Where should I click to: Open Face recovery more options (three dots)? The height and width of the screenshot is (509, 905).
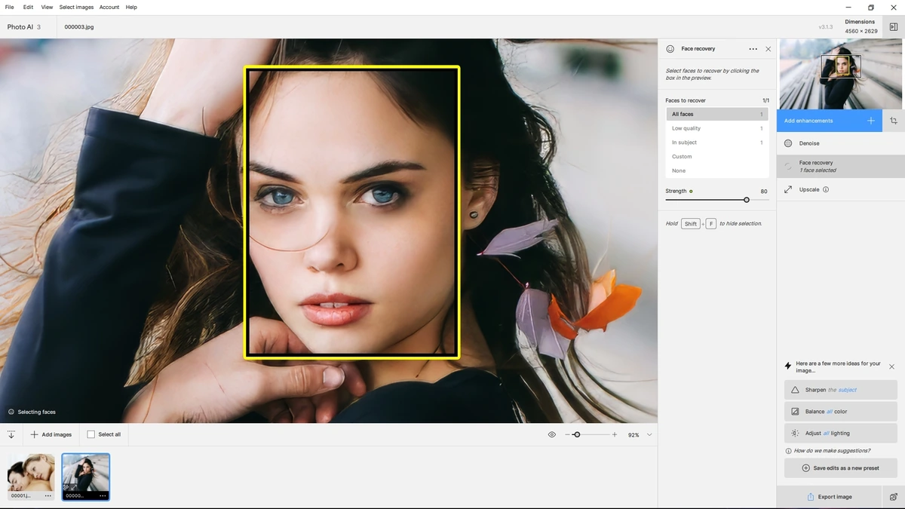coord(753,49)
